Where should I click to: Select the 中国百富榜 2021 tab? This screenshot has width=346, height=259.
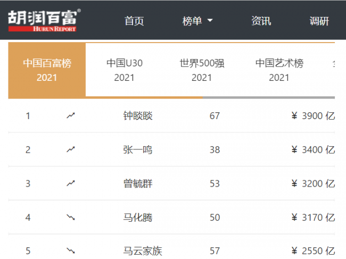point(47,70)
